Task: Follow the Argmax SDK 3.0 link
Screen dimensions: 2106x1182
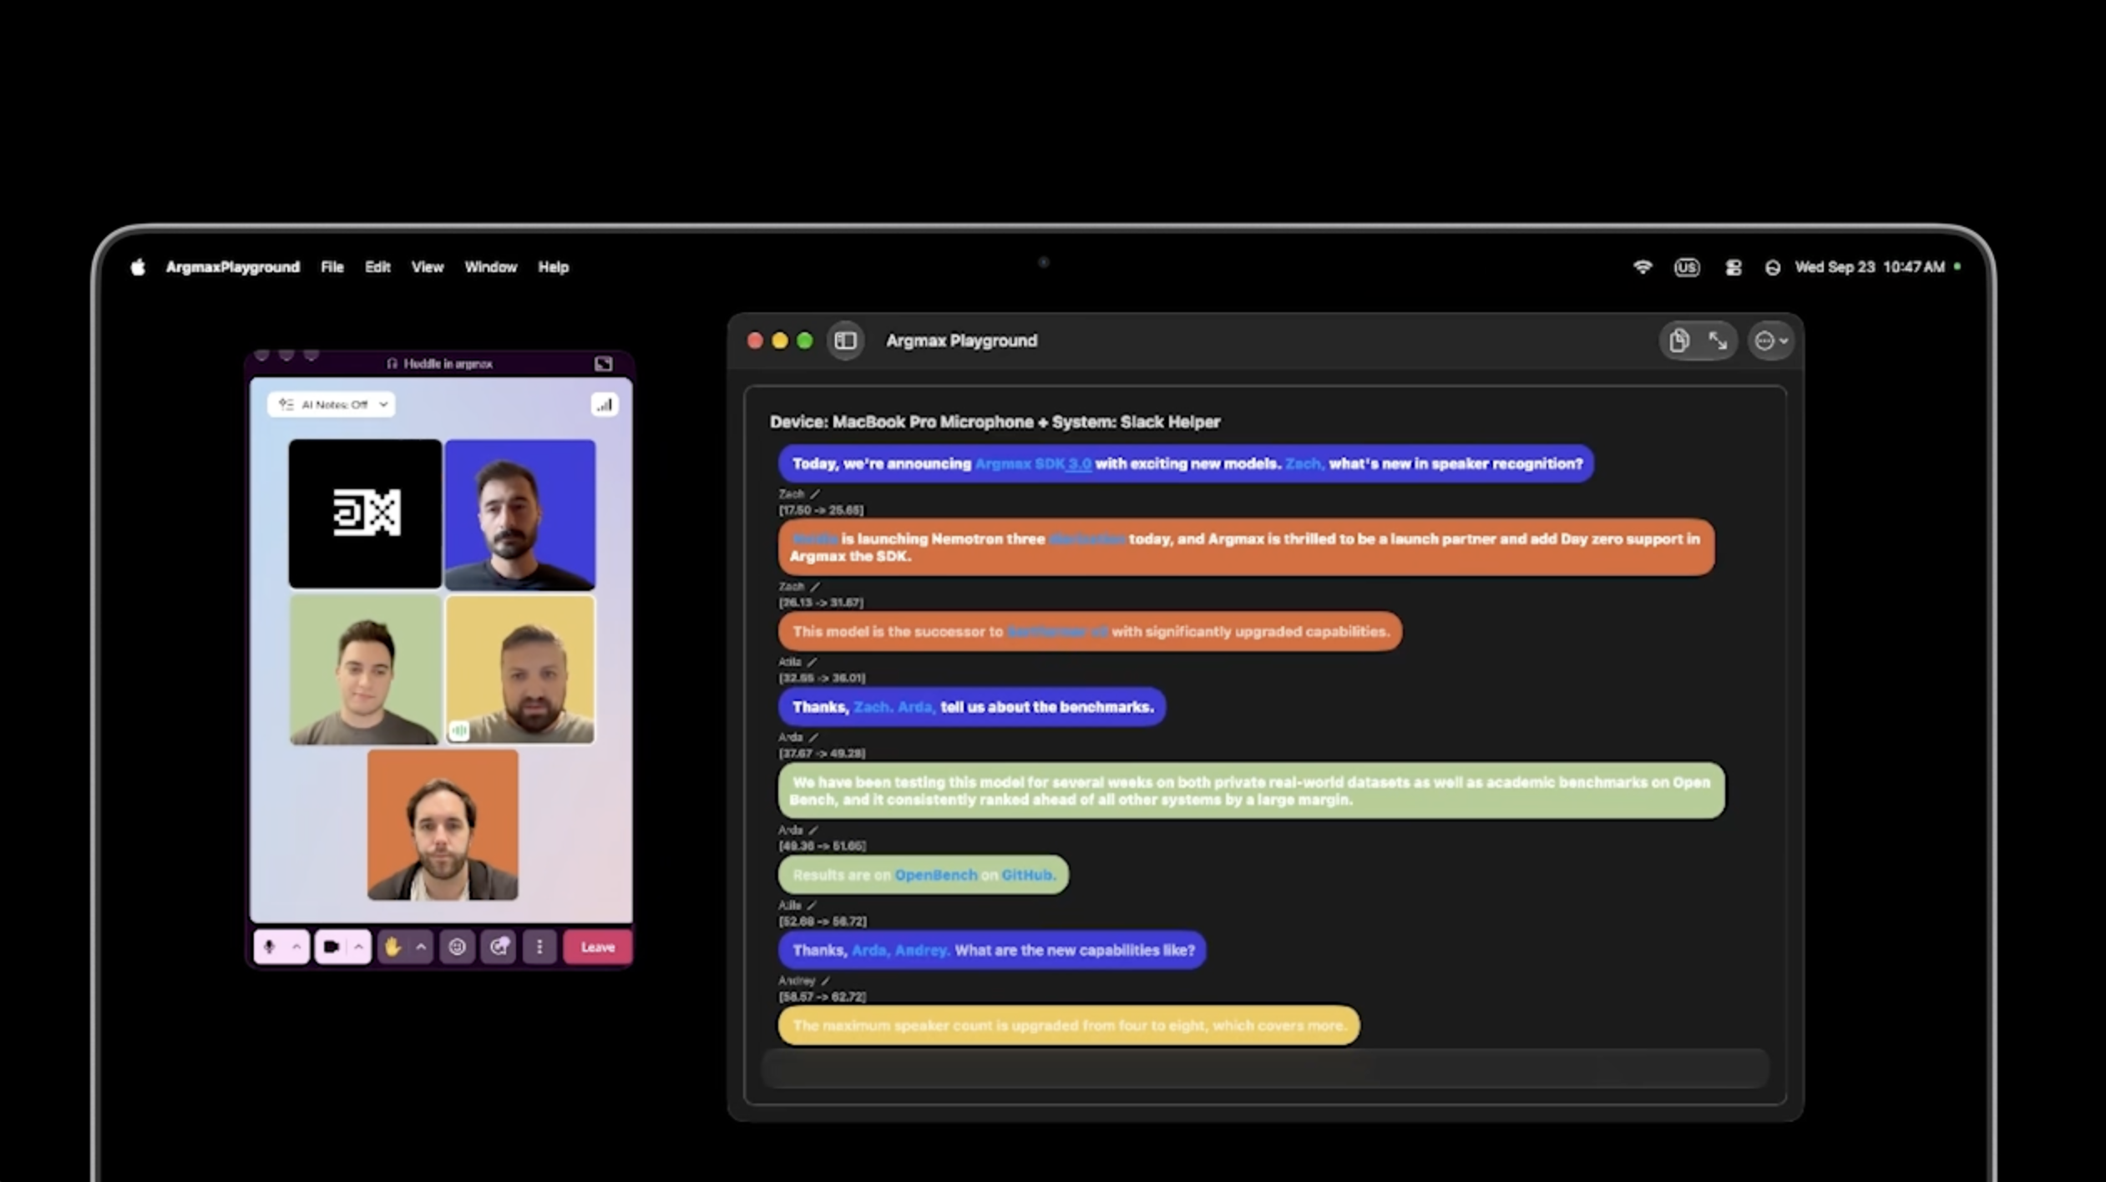Action: [x=1033, y=464]
